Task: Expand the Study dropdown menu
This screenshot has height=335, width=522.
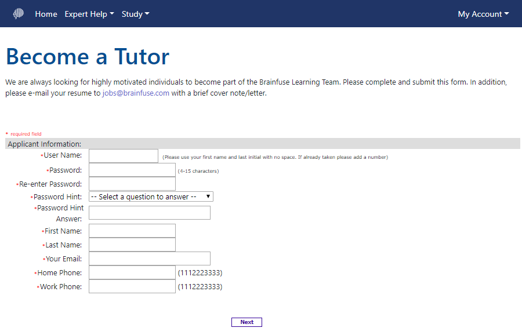Action: click(135, 14)
